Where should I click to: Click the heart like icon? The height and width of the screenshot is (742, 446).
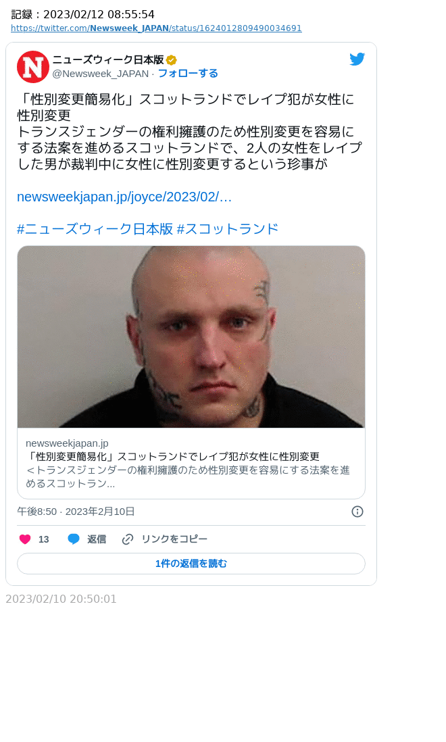(25, 539)
